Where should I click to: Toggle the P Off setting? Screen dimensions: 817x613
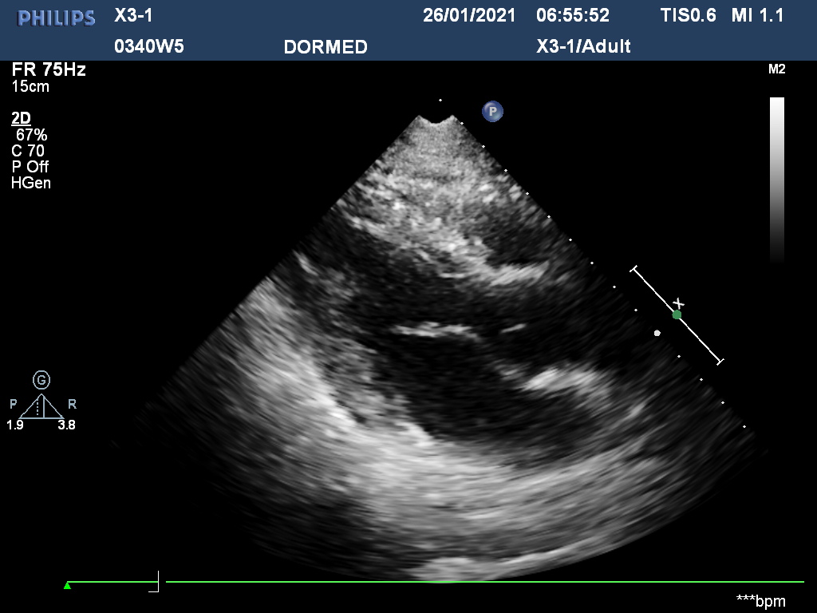pyautogui.click(x=30, y=167)
